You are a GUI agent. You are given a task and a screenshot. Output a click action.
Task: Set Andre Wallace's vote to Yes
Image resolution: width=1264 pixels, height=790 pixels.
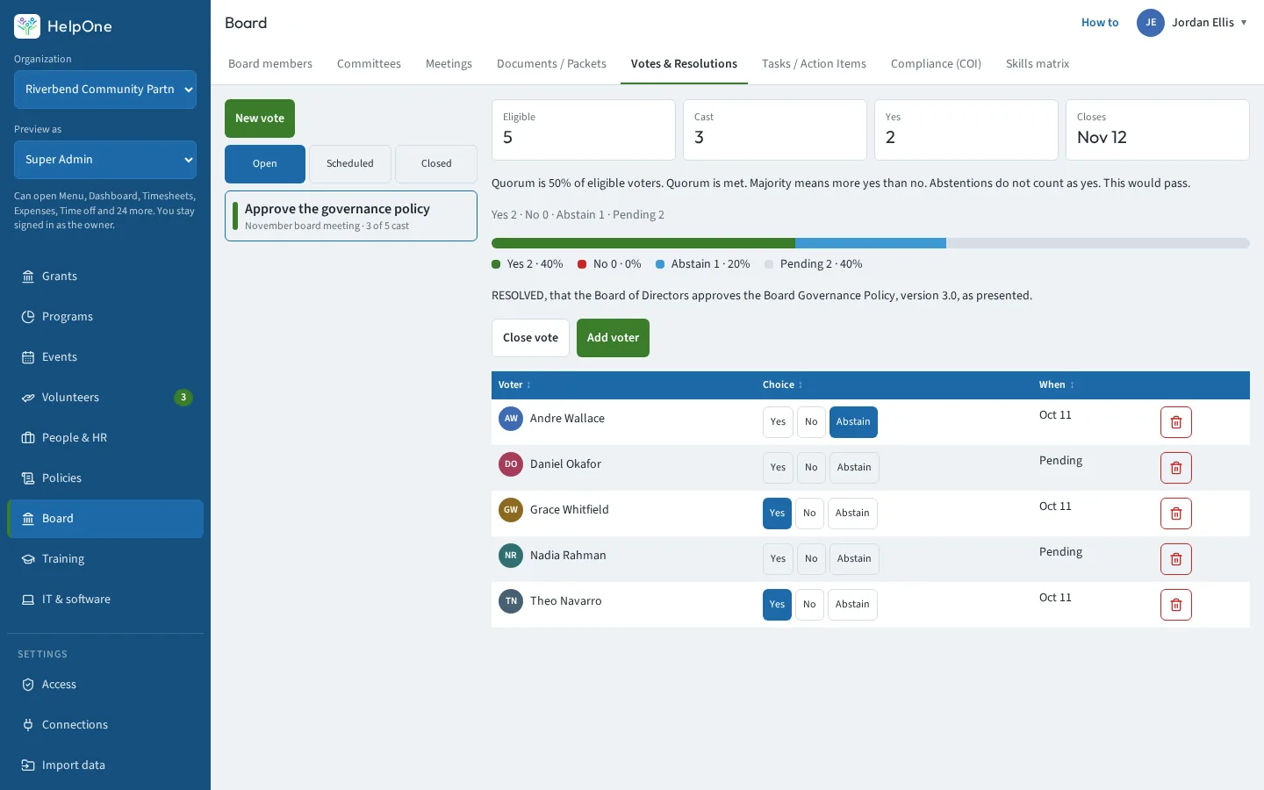778,422
